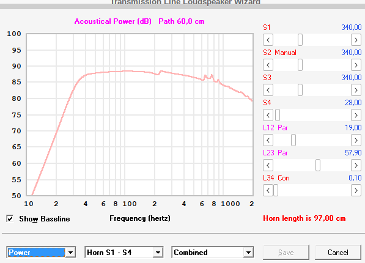Decrease L23 Par with left arrow
The width and height of the screenshot is (365, 263).
(x=268, y=165)
